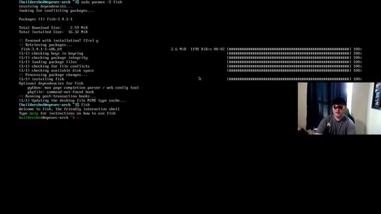The width and height of the screenshot is (381, 214).
Task: Click 'Updating the desktop file MIME type cache' line
Action: tap(73, 100)
